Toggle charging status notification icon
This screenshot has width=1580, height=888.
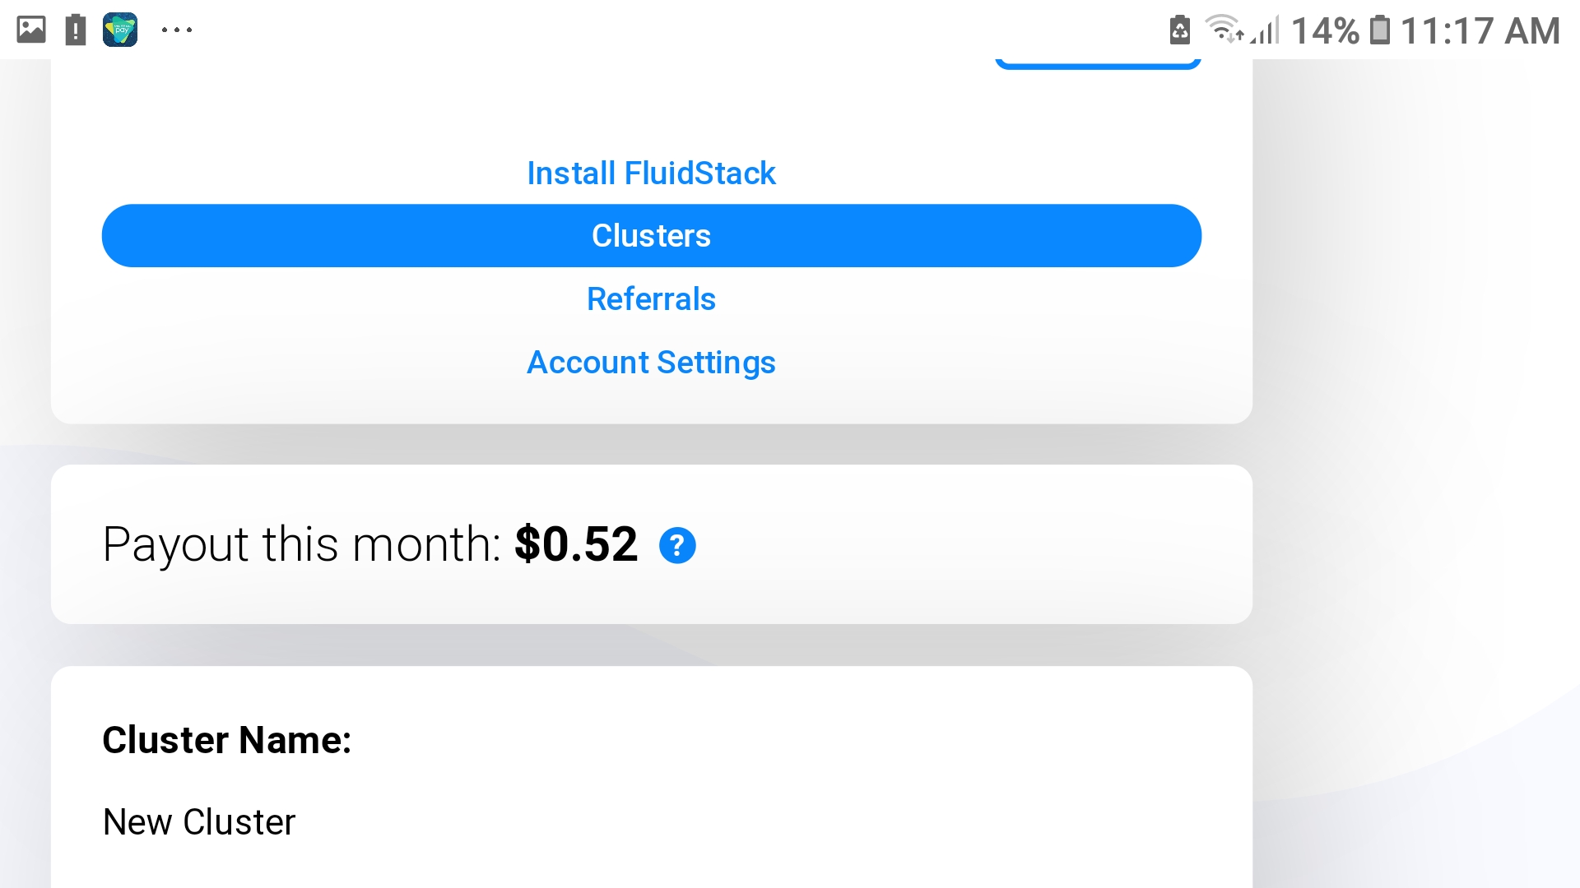(x=1178, y=28)
